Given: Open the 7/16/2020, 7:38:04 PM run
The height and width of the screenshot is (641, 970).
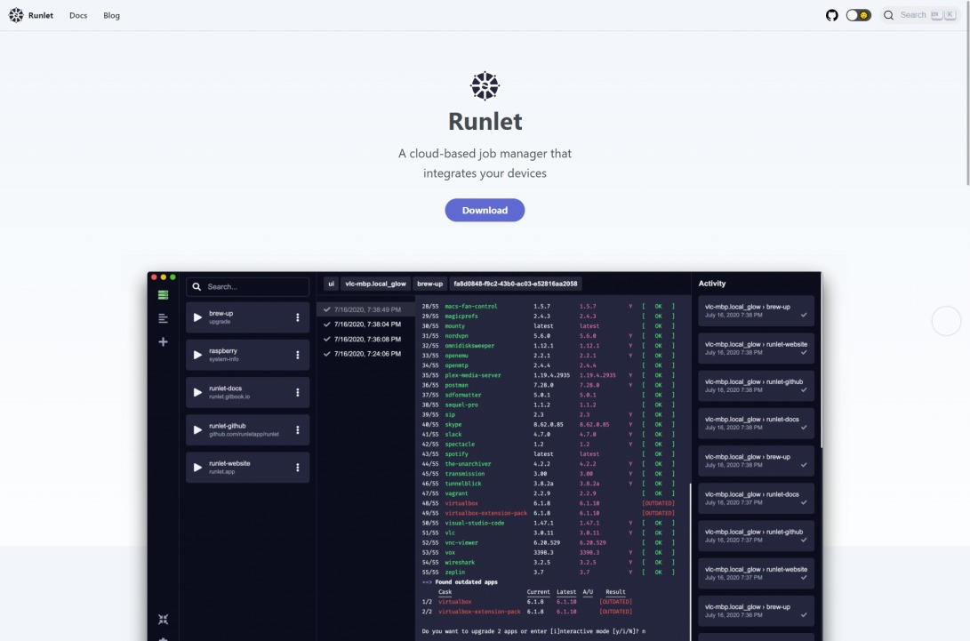Looking at the screenshot, I should tap(365, 325).
